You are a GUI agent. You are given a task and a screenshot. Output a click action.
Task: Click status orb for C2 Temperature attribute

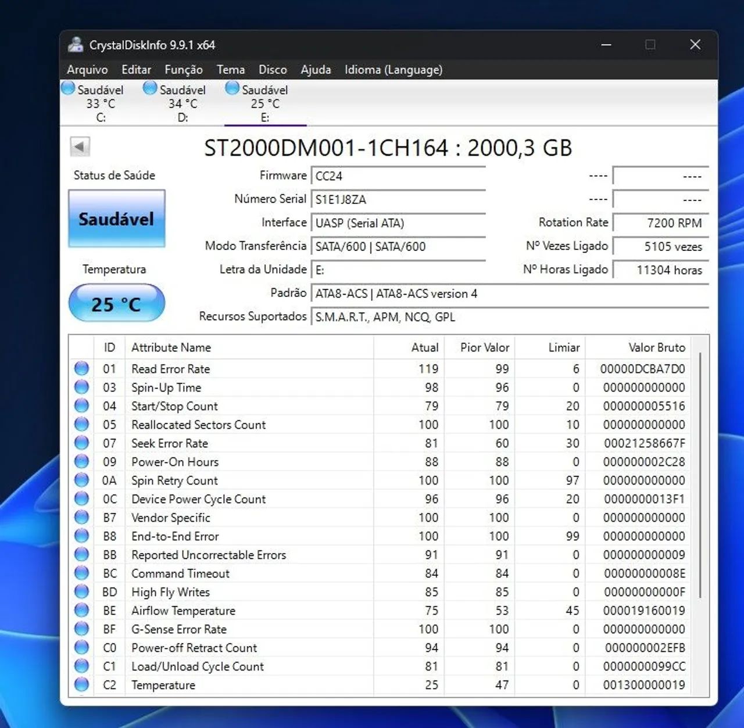[81, 684]
